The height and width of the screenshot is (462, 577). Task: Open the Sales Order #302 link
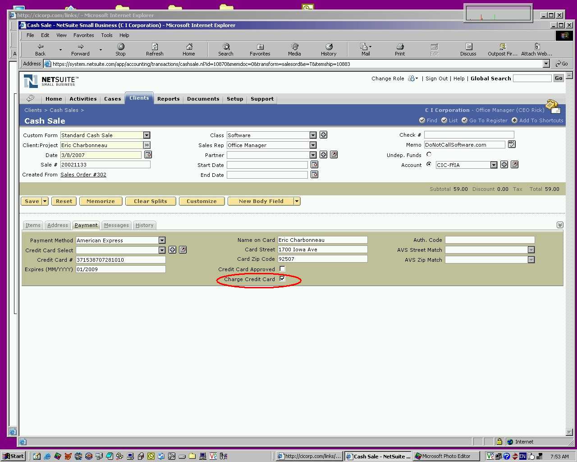83,175
